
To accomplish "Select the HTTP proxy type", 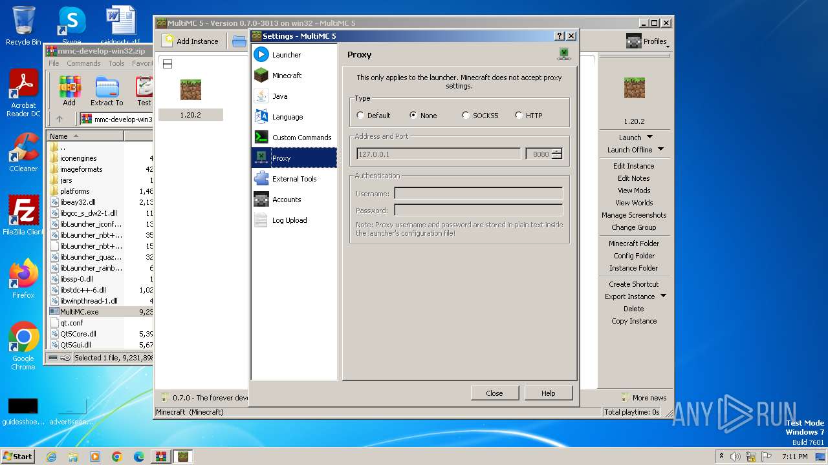I will coord(528,116).
